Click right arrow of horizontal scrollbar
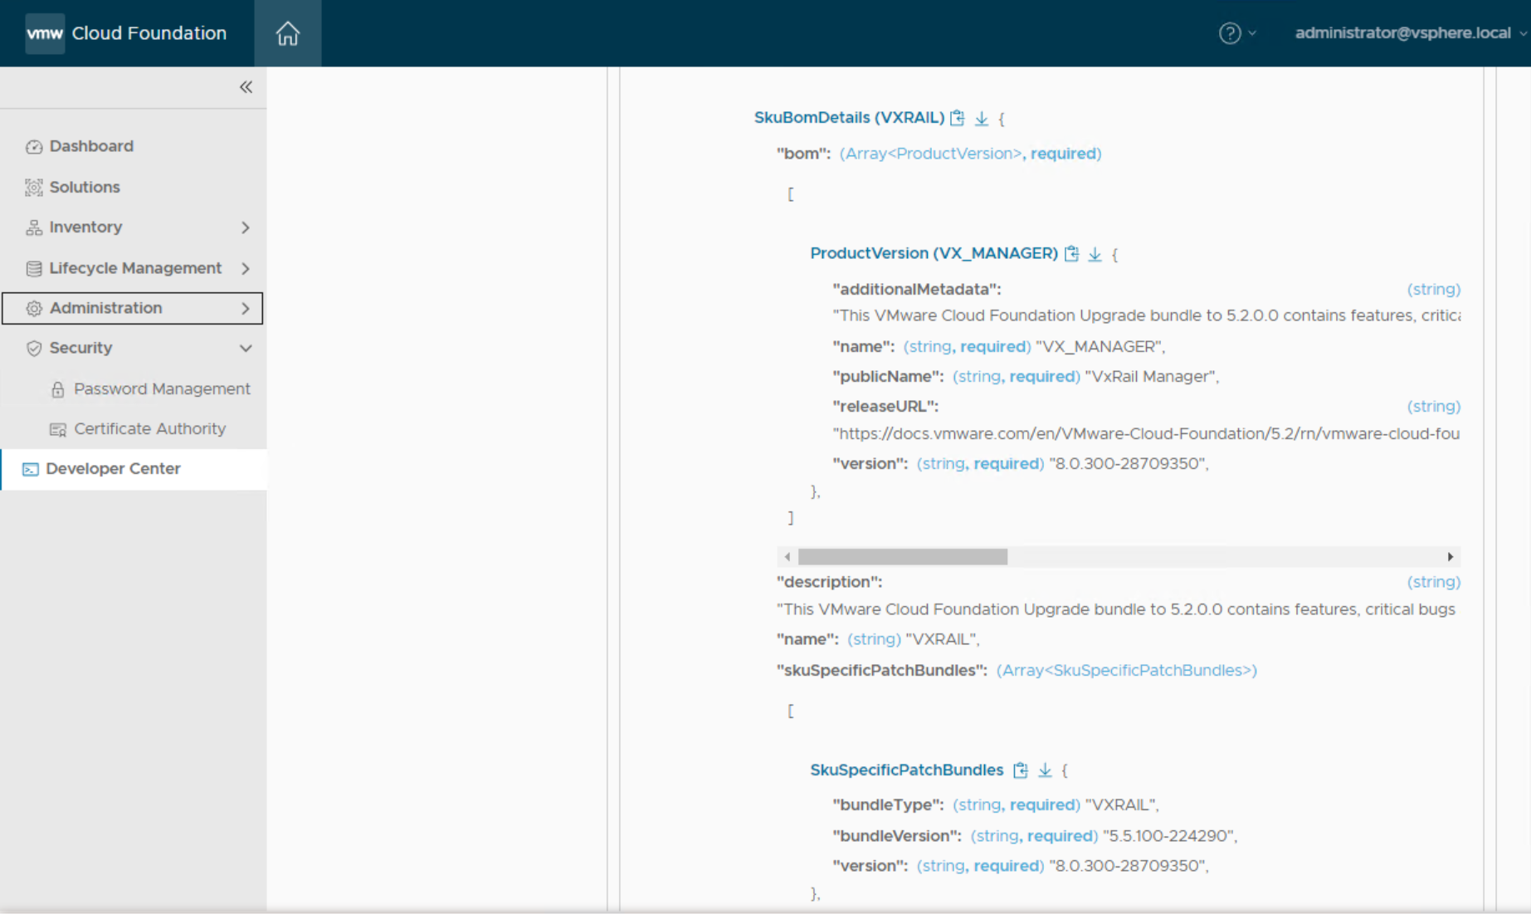1531x914 pixels. [x=1450, y=557]
